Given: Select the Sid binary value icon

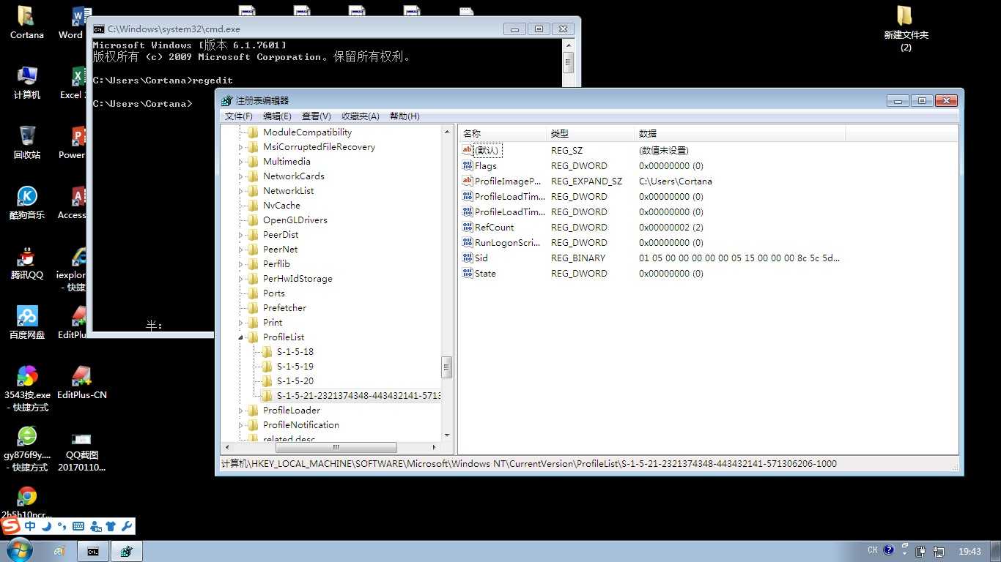Looking at the screenshot, I should tap(468, 258).
